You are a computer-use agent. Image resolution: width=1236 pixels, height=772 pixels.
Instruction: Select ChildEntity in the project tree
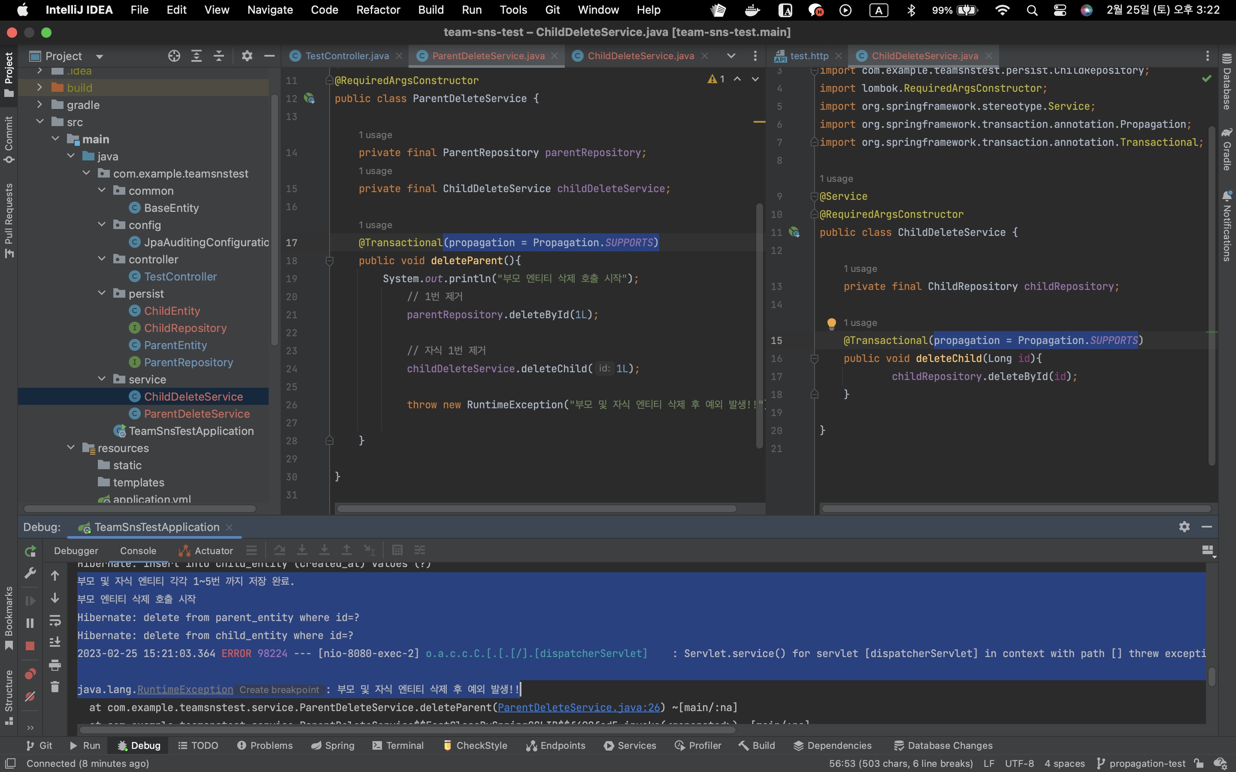172,311
